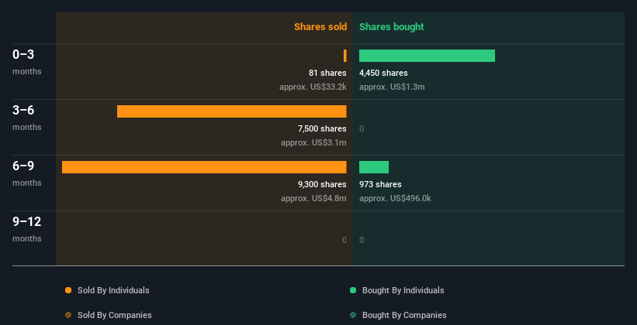Click the green Bought By Individuals legend dot
637x325 pixels.
[x=353, y=290]
